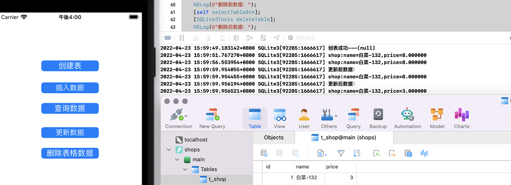Pause program execution in debug bar
This screenshot has width=511, height=185.
(x=182, y=38)
